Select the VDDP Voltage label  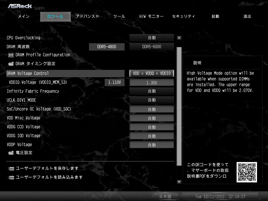[19, 144]
